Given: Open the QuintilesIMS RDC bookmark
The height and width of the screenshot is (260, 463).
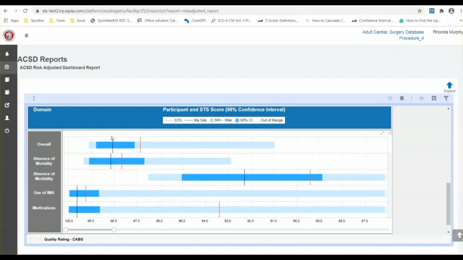Looking at the screenshot, I should coord(111,20).
